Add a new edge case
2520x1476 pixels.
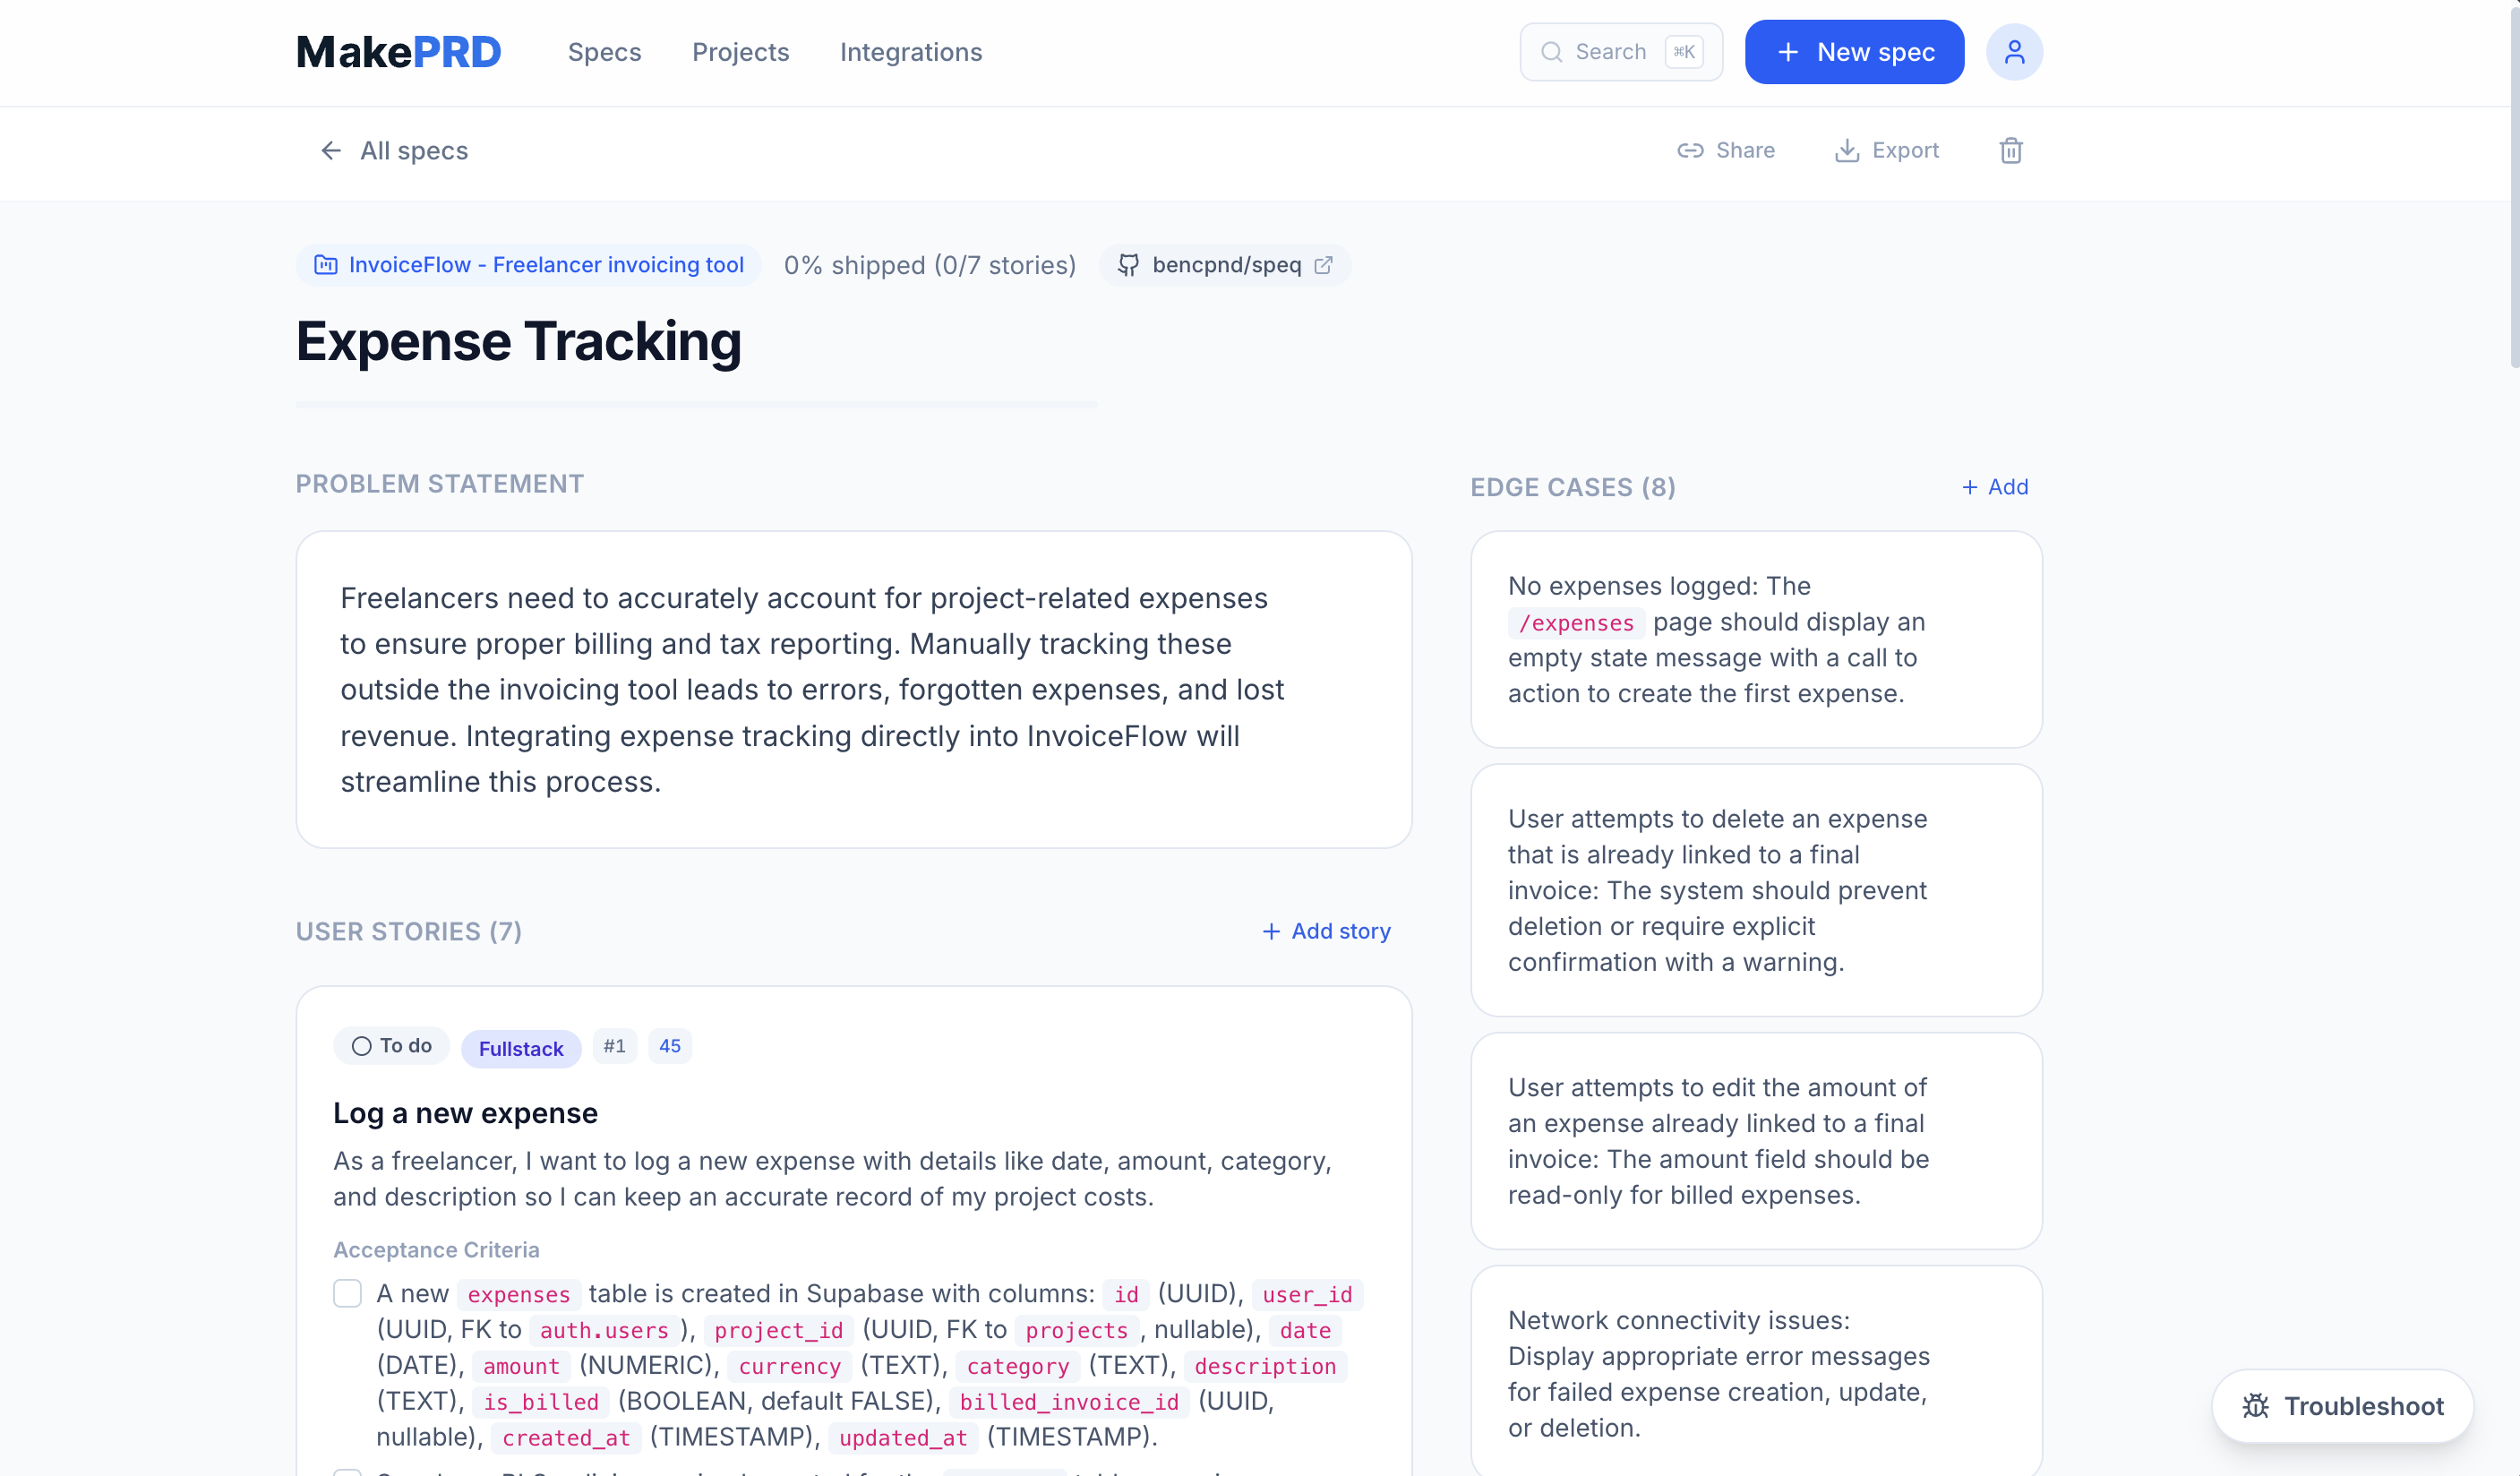(x=1995, y=487)
